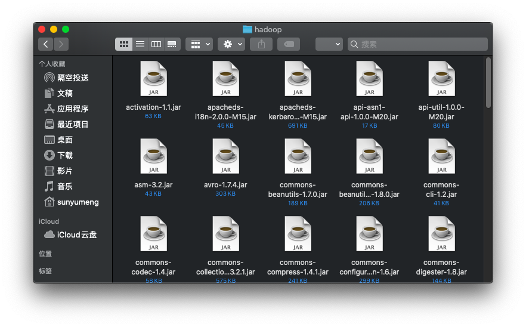
Task: Click the Share toolbar button
Action: [x=261, y=44]
